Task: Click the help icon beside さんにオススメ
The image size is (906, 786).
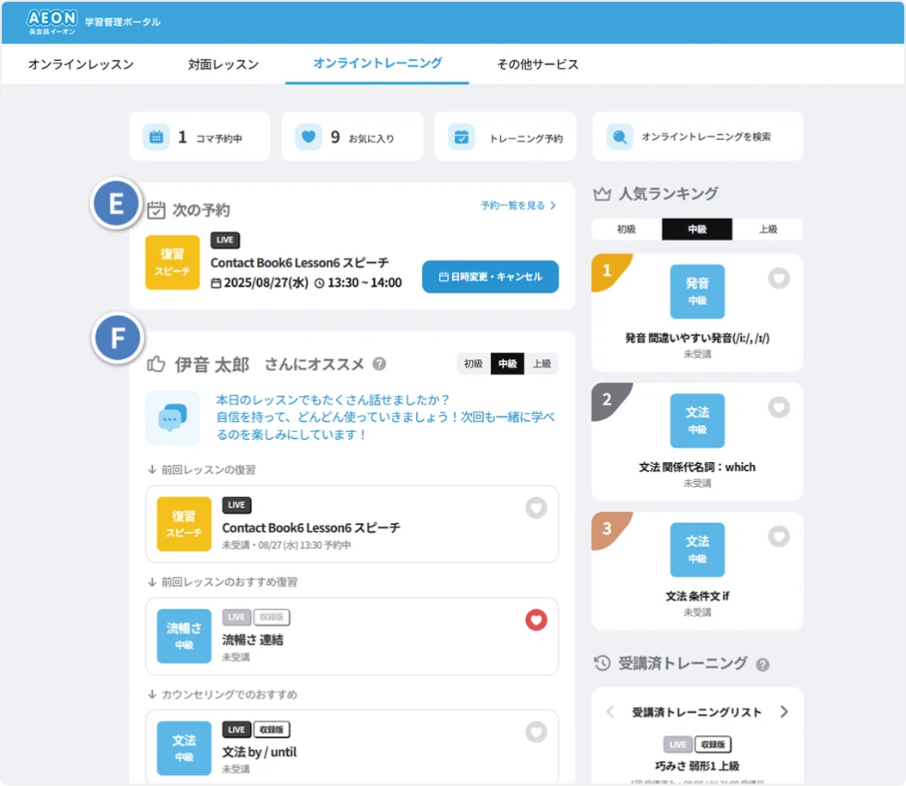Action: [379, 364]
